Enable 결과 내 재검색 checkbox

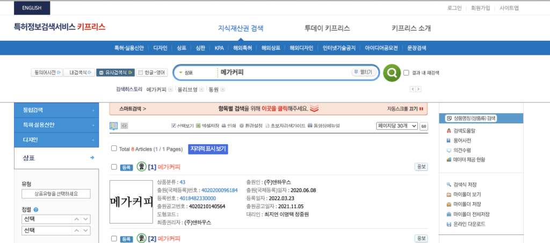click(x=407, y=73)
